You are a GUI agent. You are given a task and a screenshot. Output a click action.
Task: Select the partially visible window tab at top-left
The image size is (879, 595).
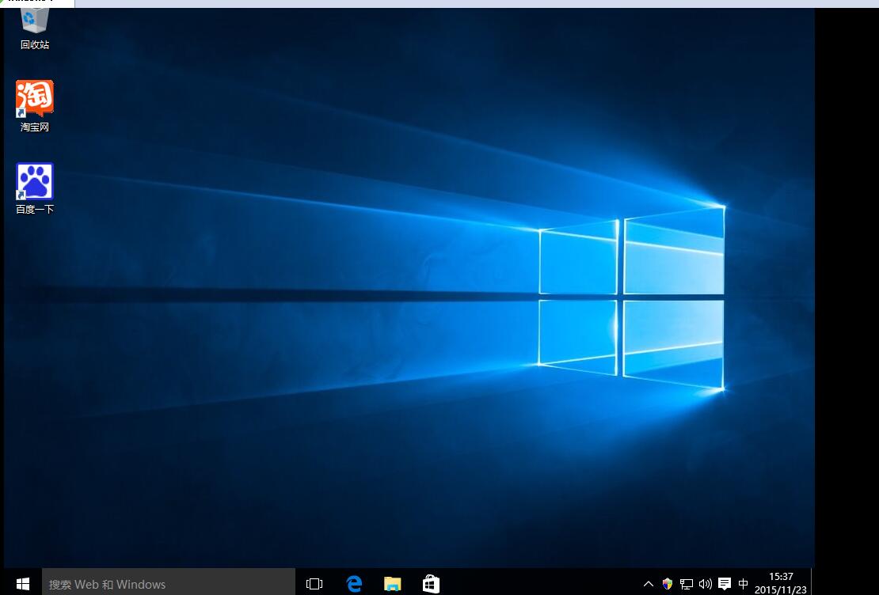click(x=36, y=3)
